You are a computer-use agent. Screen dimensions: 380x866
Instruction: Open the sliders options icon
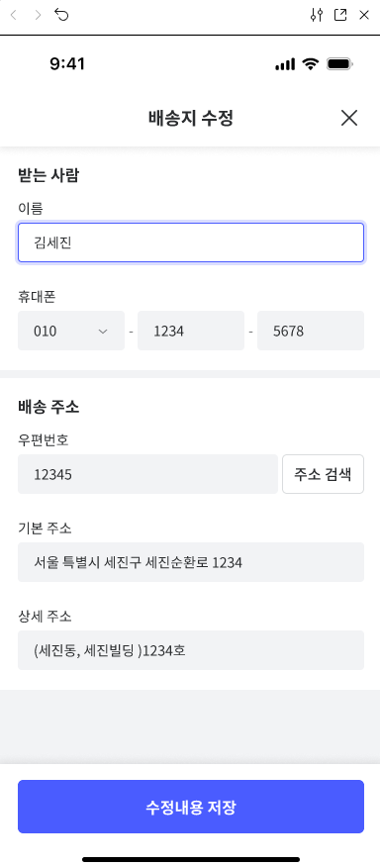tap(316, 15)
